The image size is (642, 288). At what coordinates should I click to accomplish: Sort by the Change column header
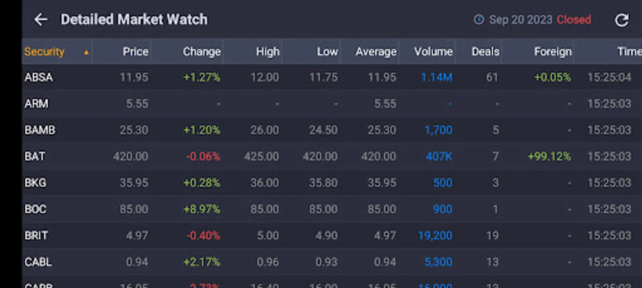pos(202,52)
